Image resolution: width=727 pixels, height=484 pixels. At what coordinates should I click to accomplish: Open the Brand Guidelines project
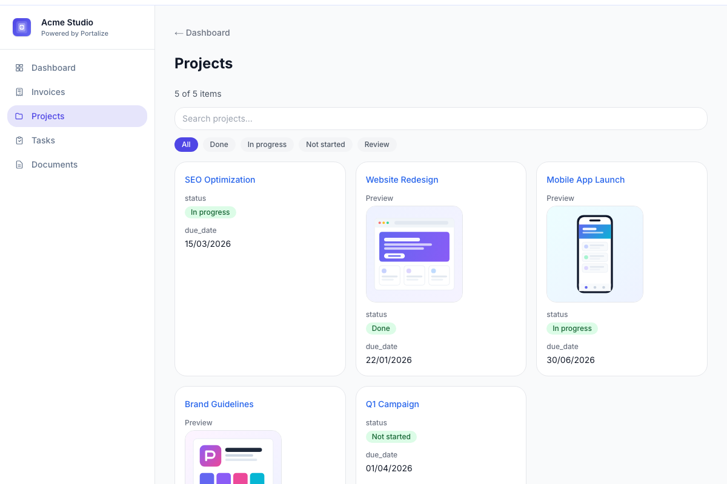click(x=219, y=404)
